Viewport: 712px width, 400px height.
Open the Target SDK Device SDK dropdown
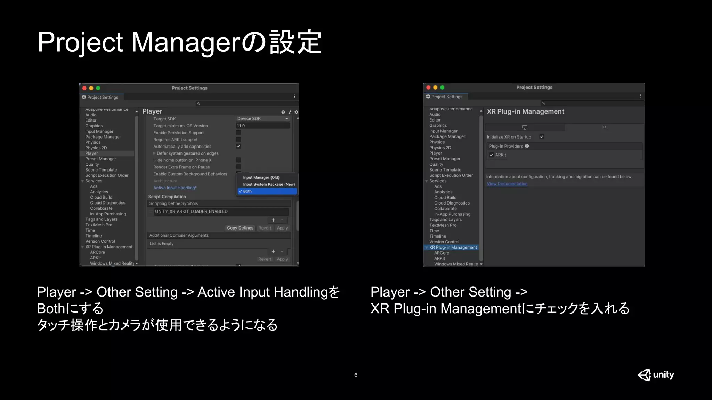click(x=263, y=119)
